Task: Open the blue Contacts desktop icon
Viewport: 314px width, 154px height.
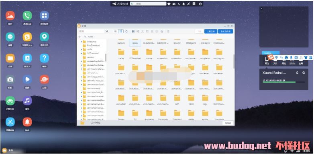Action: [27, 58]
